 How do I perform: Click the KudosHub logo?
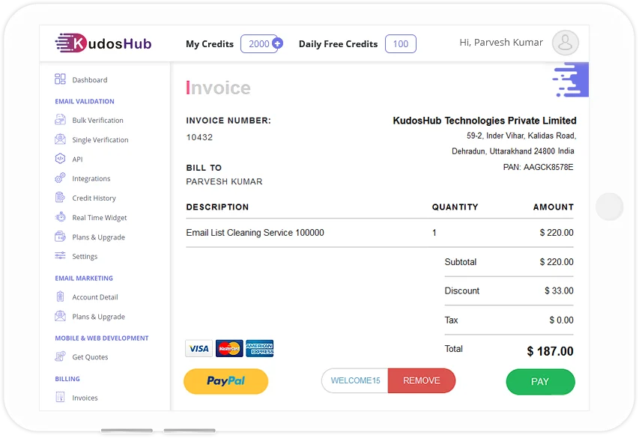(x=103, y=43)
